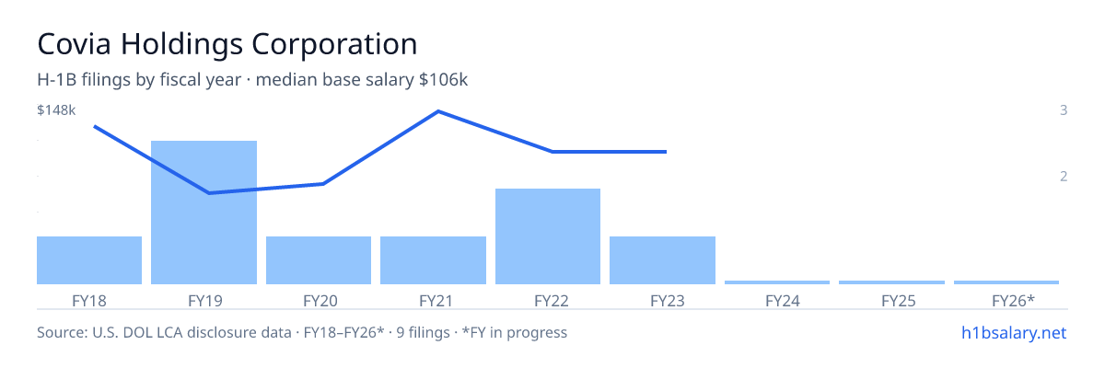
Task: Open the h1bsalary.net link
Action: click(x=1013, y=332)
